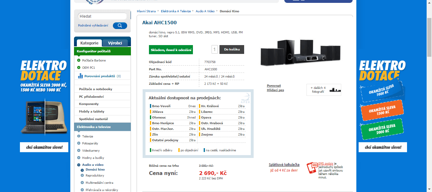Click Liberec store row
This screenshot has width=432, height=192.
[x=222, y=112]
